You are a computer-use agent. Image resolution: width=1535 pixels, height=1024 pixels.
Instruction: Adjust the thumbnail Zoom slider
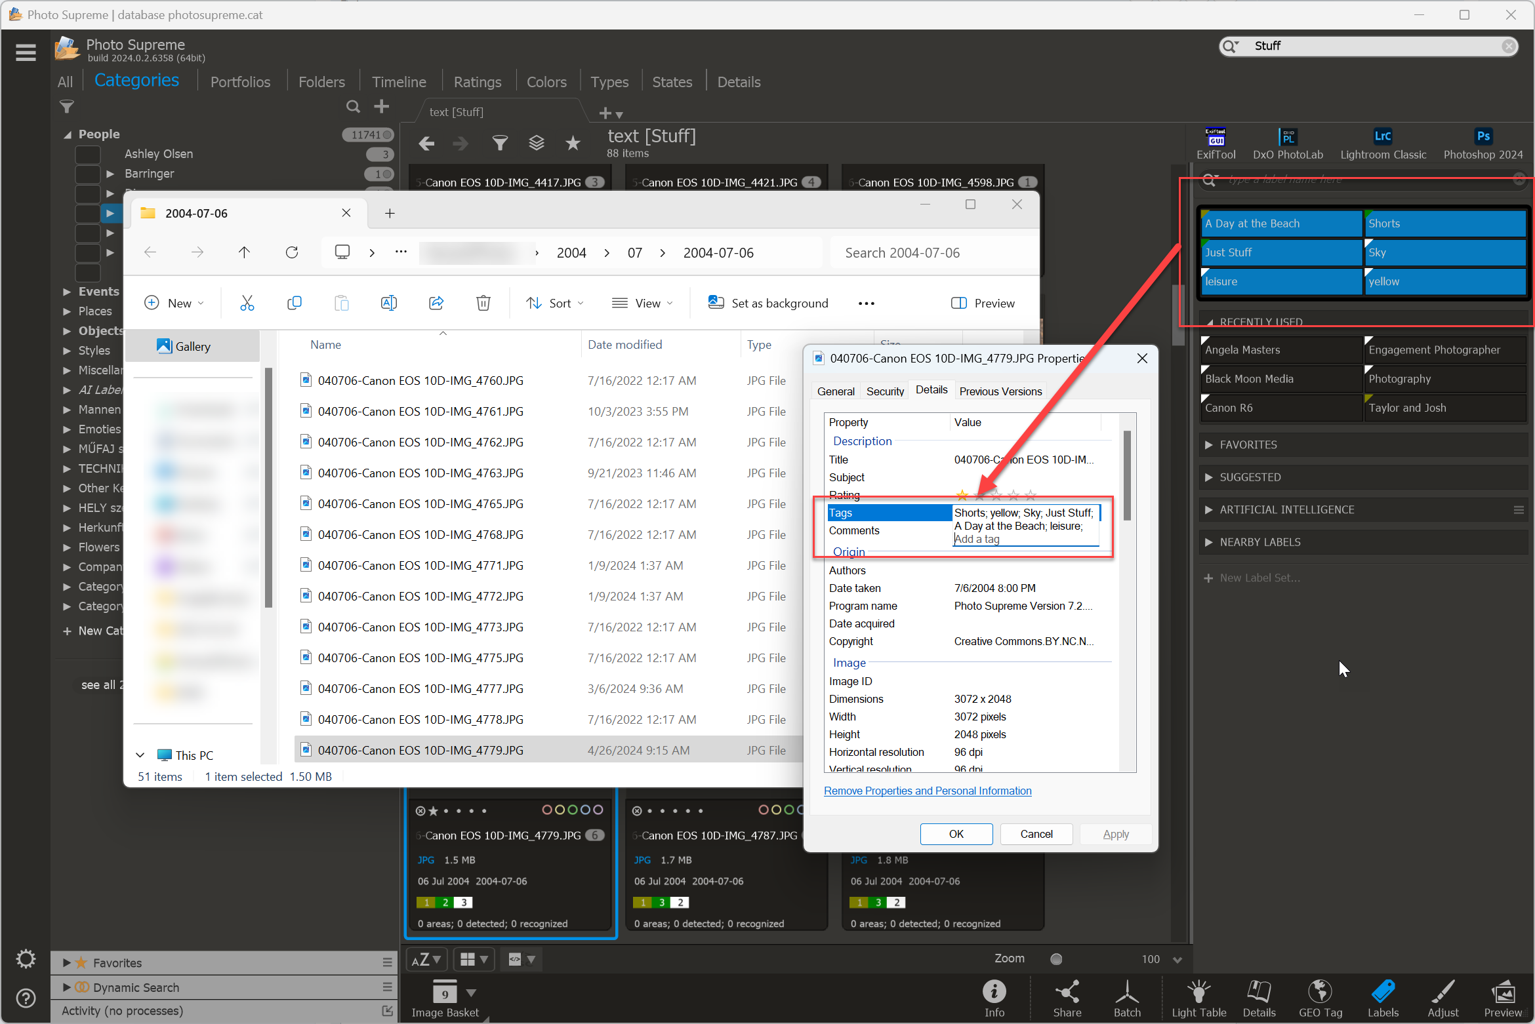(1056, 959)
